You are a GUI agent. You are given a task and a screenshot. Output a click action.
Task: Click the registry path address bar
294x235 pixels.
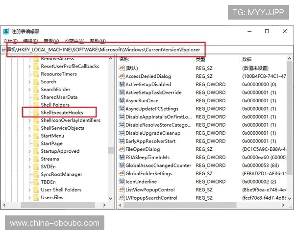coord(103,49)
